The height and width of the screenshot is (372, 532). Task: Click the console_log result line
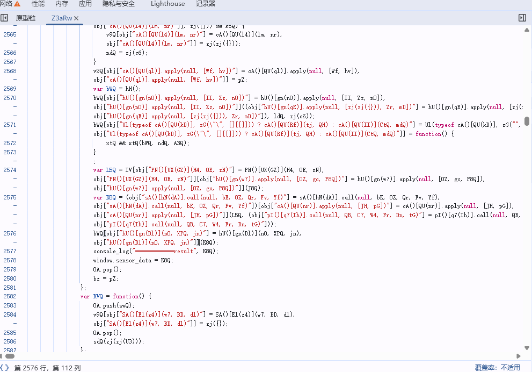click(156, 251)
